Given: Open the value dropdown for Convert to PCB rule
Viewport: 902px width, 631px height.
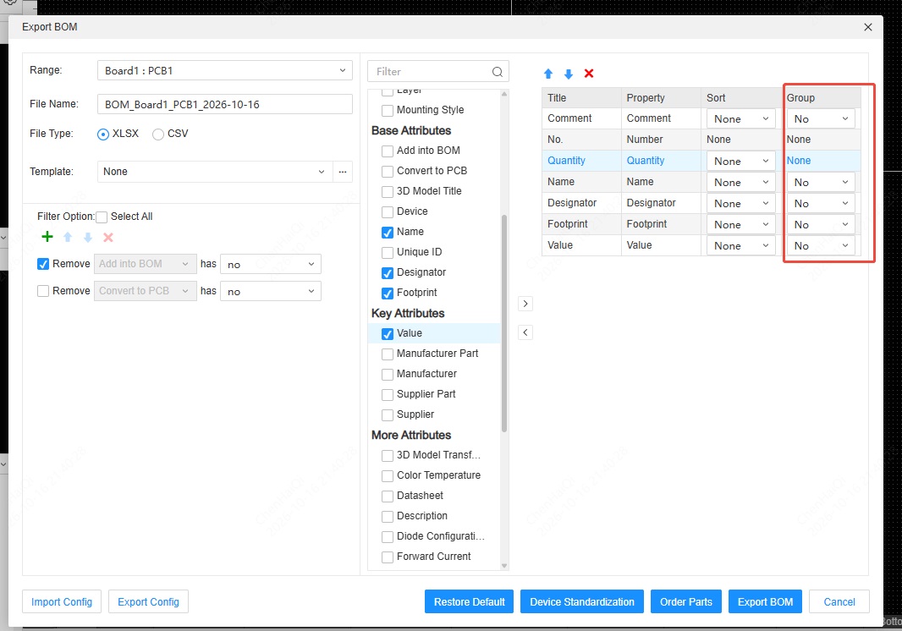Looking at the screenshot, I should coord(271,291).
